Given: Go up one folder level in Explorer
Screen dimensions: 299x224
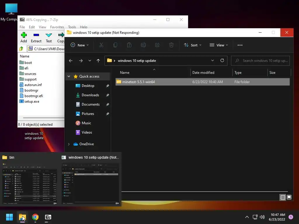Looking at the screenshot, I should [x=98, y=61].
